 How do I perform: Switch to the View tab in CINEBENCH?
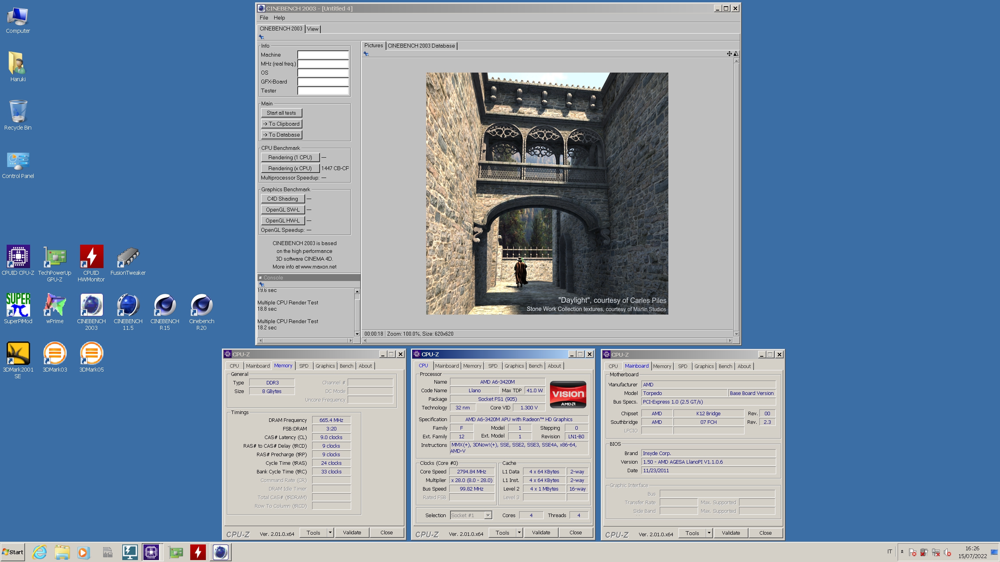tap(312, 29)
